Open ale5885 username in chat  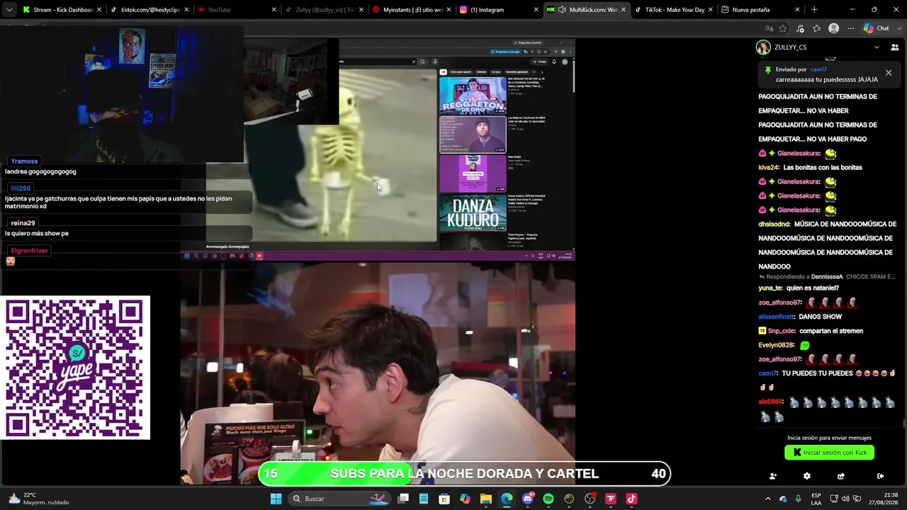tap(770, 402)
